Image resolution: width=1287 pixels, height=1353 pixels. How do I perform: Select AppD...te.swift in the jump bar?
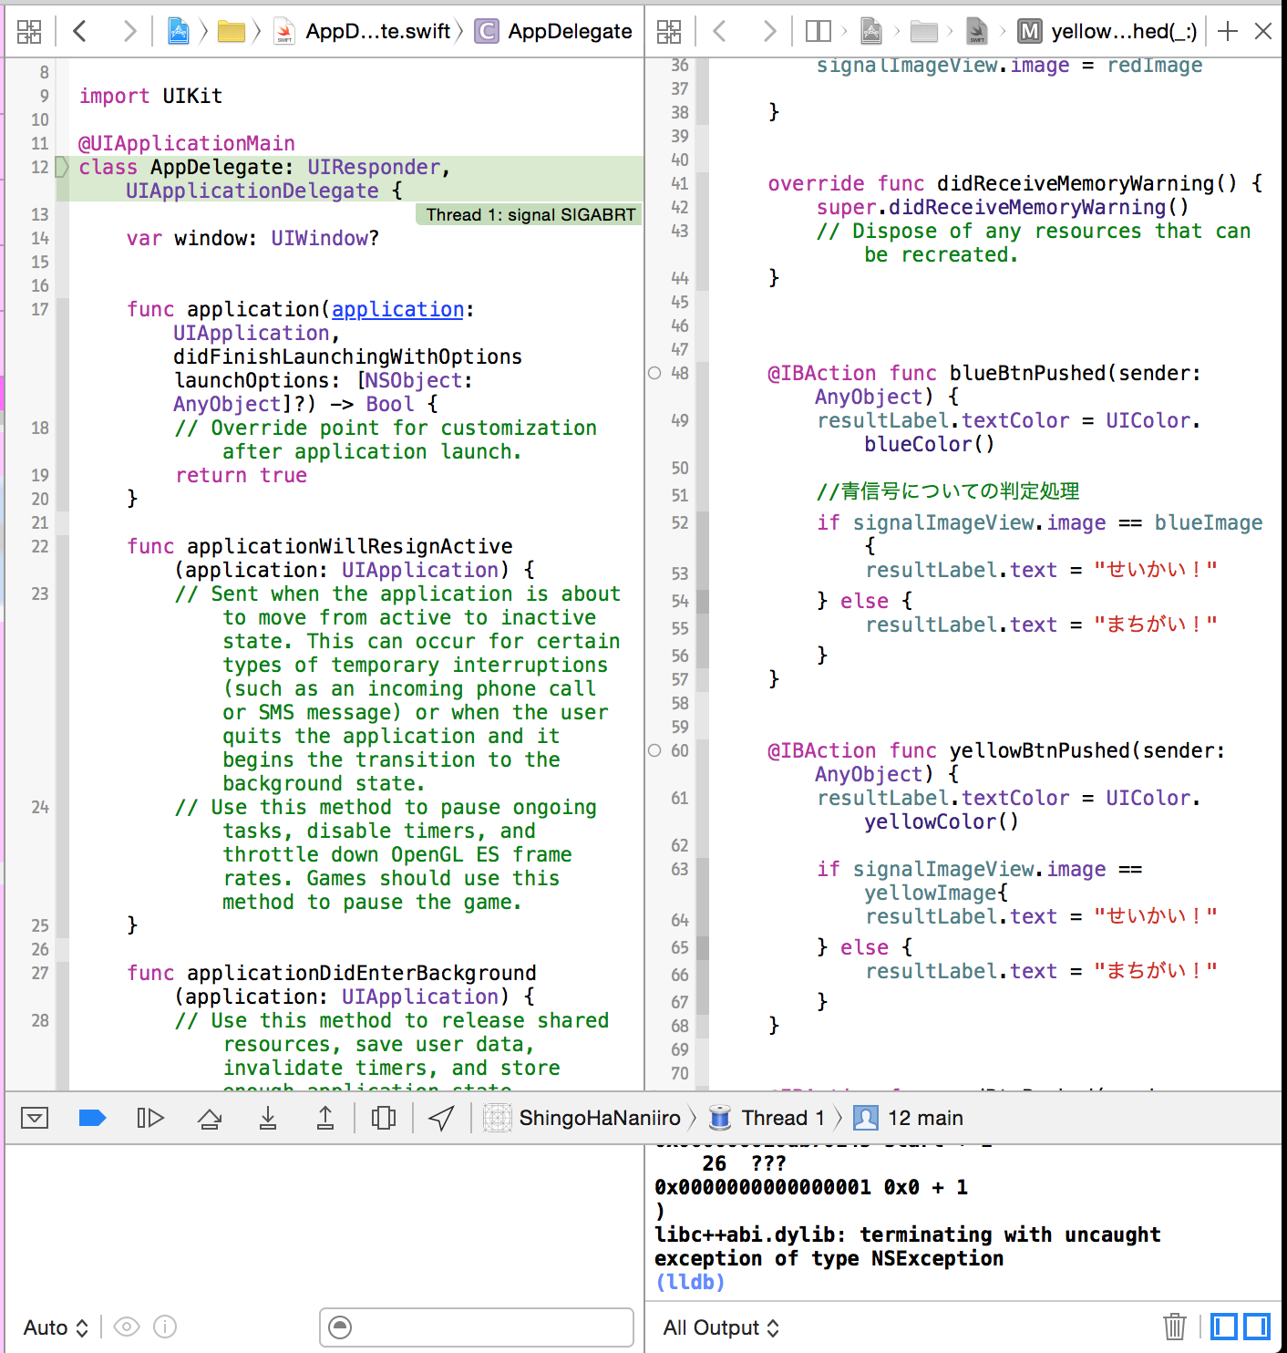point(362,32)
